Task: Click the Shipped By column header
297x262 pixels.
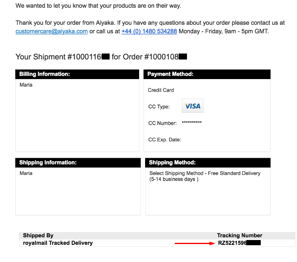Action: click(38, 235)
